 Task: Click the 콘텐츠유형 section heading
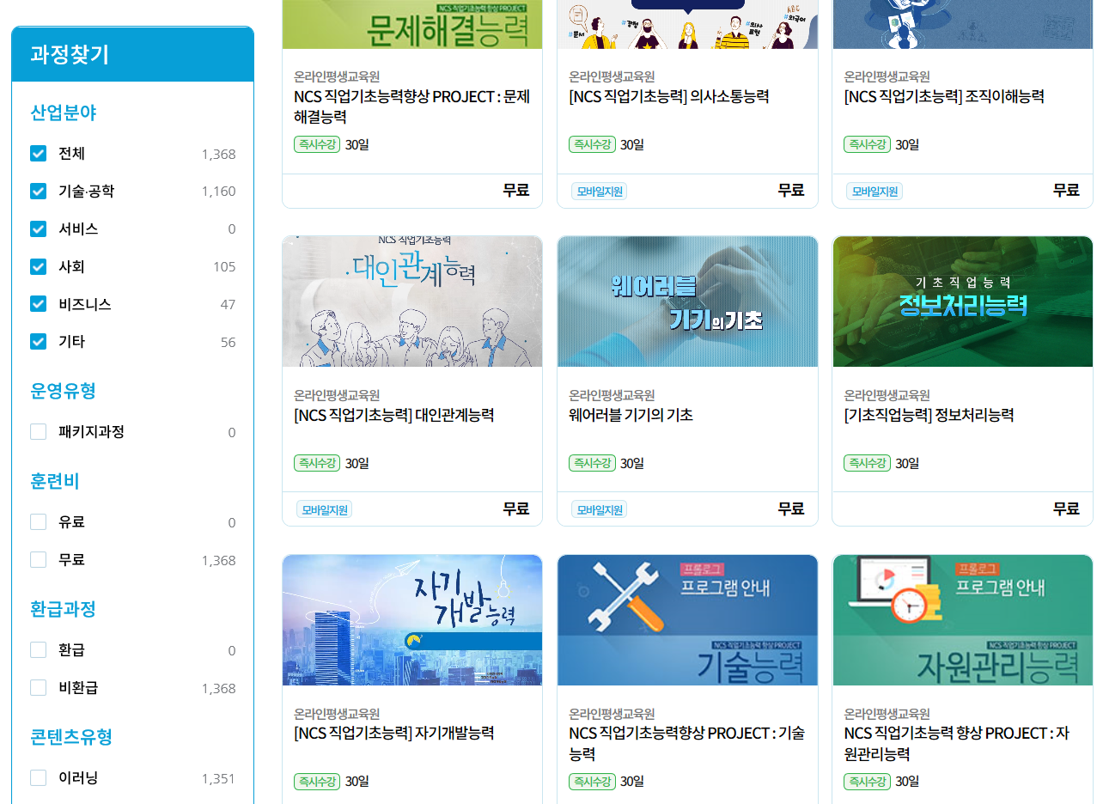pyautogui.click(x=72, y=737)
